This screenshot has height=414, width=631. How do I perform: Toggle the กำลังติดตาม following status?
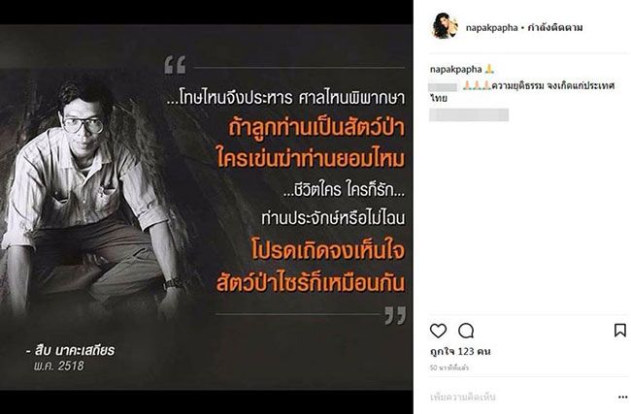555,28
